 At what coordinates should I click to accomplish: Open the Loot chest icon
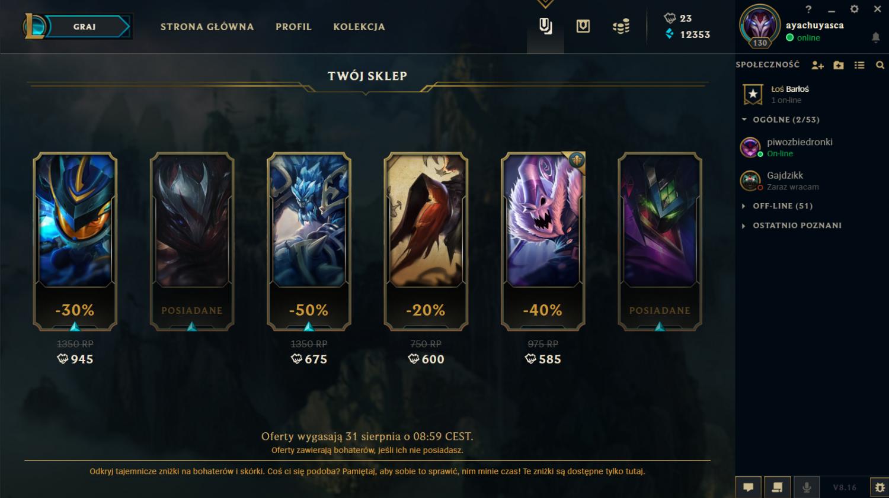[583, 27]
